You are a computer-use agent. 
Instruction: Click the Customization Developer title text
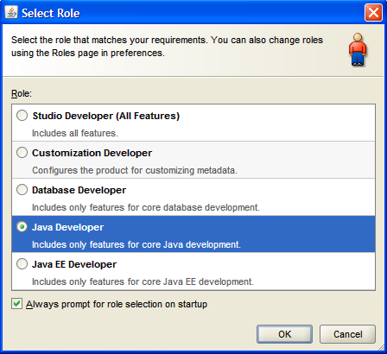pos(92,153)
